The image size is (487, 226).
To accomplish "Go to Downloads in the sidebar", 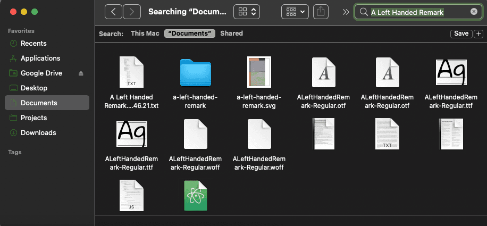I will coord(38,133).
